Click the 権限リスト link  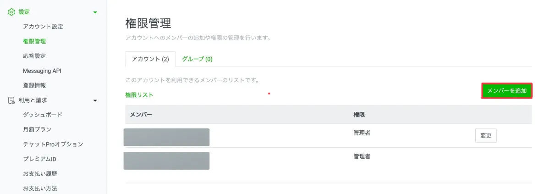click(x=139, y=95)
